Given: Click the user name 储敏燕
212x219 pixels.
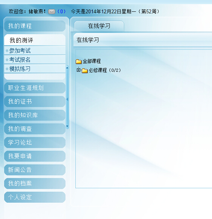Looking at the screenshot, I should click(x=36, y=11).
